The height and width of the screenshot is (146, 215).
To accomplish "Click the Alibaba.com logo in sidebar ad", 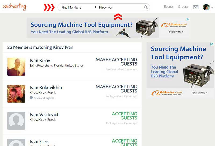I will (167, 93).
